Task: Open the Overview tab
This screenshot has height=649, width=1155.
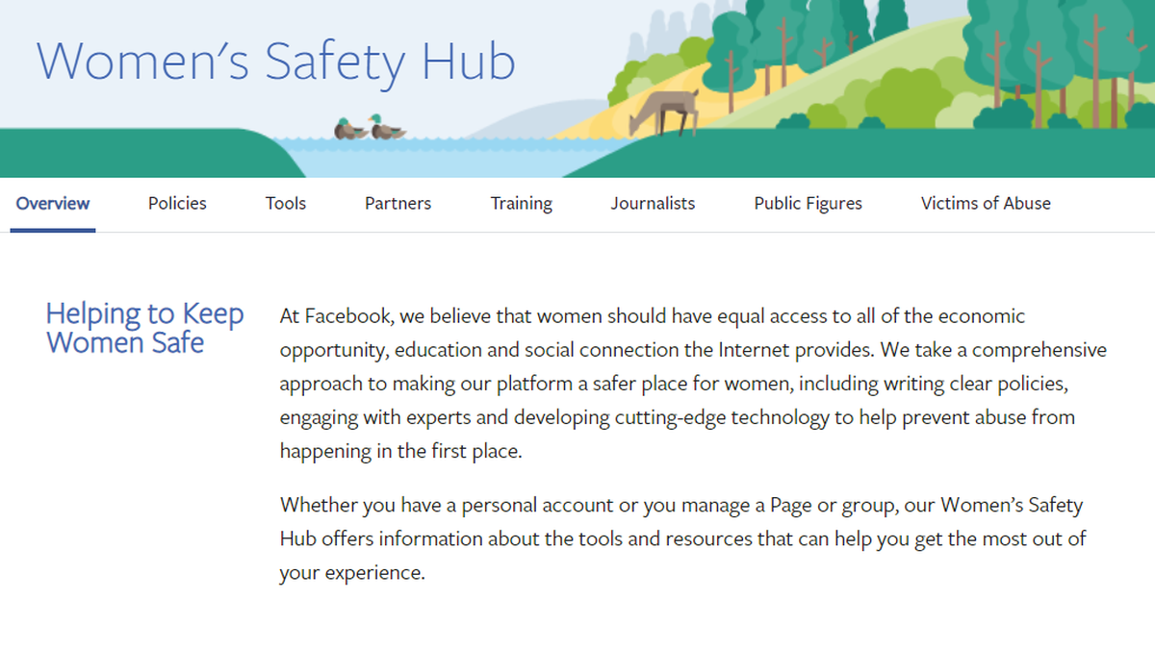Action: (x=53, y=203)
